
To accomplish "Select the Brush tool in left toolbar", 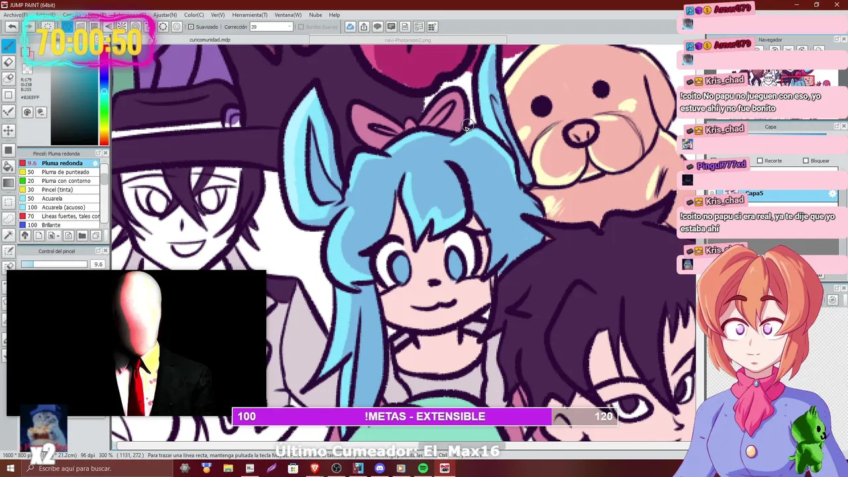I will [9, 46].
